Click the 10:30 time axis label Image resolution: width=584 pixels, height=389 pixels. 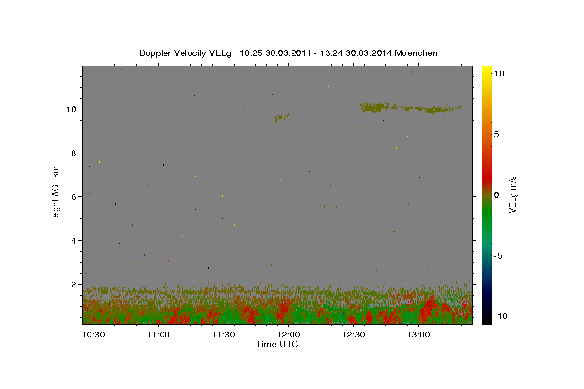point(92,335)
